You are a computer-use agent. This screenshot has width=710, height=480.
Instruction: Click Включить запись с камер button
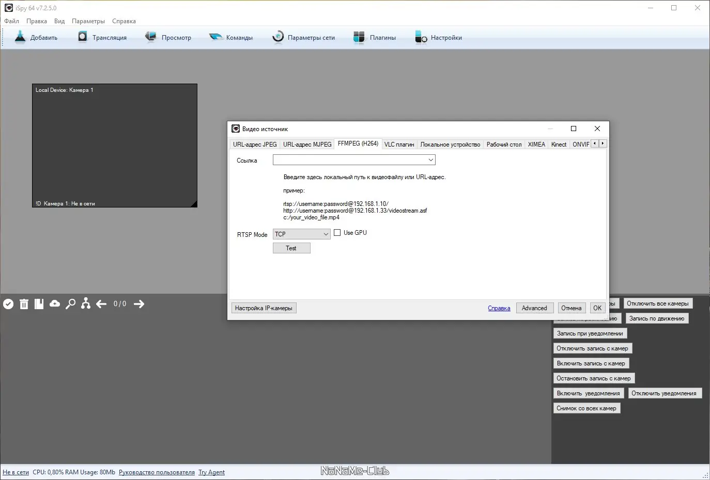591,363
